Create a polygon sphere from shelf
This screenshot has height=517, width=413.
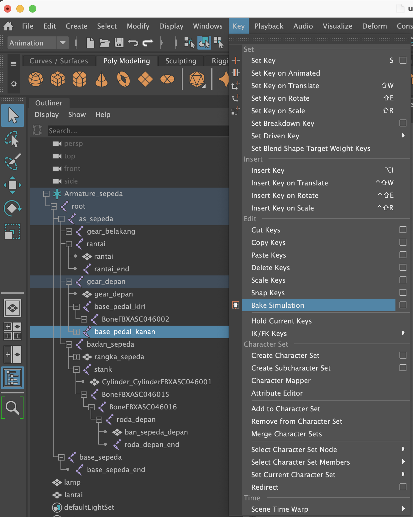(x=36, y=79)
